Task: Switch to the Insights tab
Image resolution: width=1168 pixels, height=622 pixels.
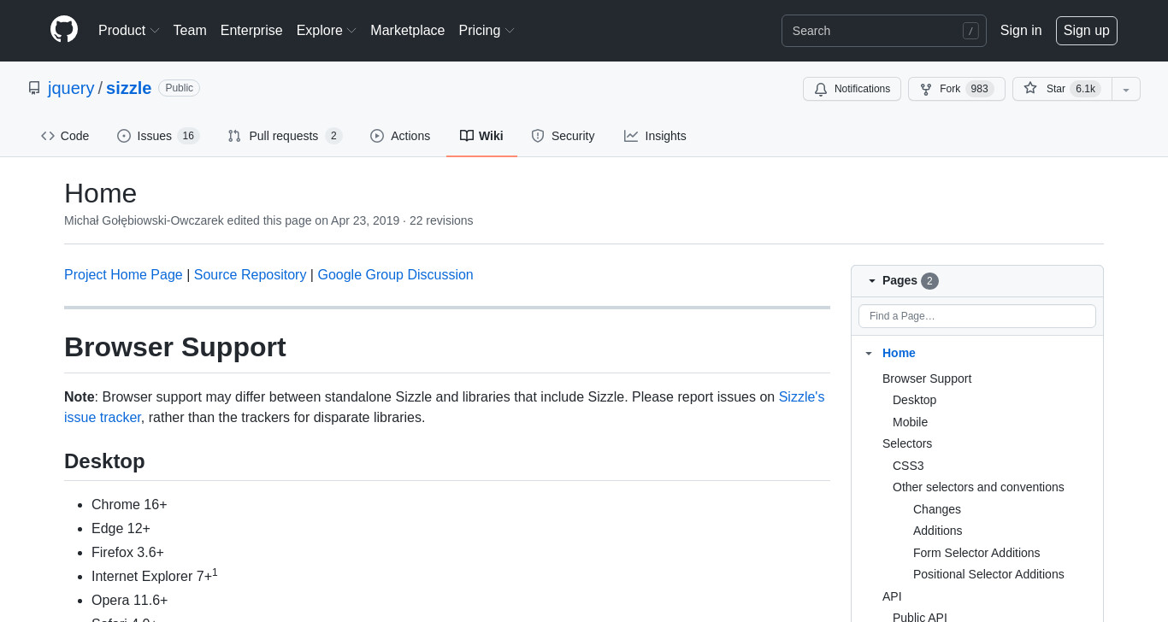Action: (x=655, y=136)
